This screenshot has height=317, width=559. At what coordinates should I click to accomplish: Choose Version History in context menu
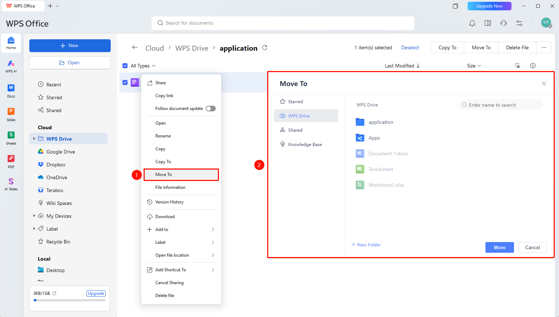(x=181, y=202)
